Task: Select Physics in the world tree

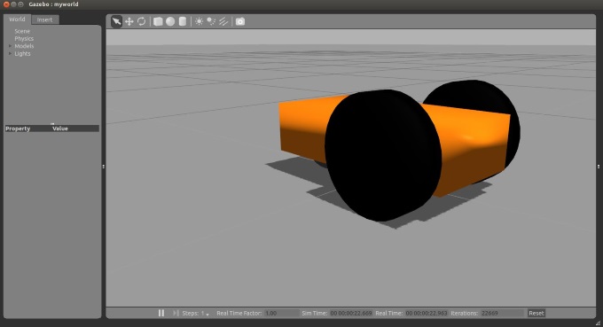Action: (x=24, y=39)
